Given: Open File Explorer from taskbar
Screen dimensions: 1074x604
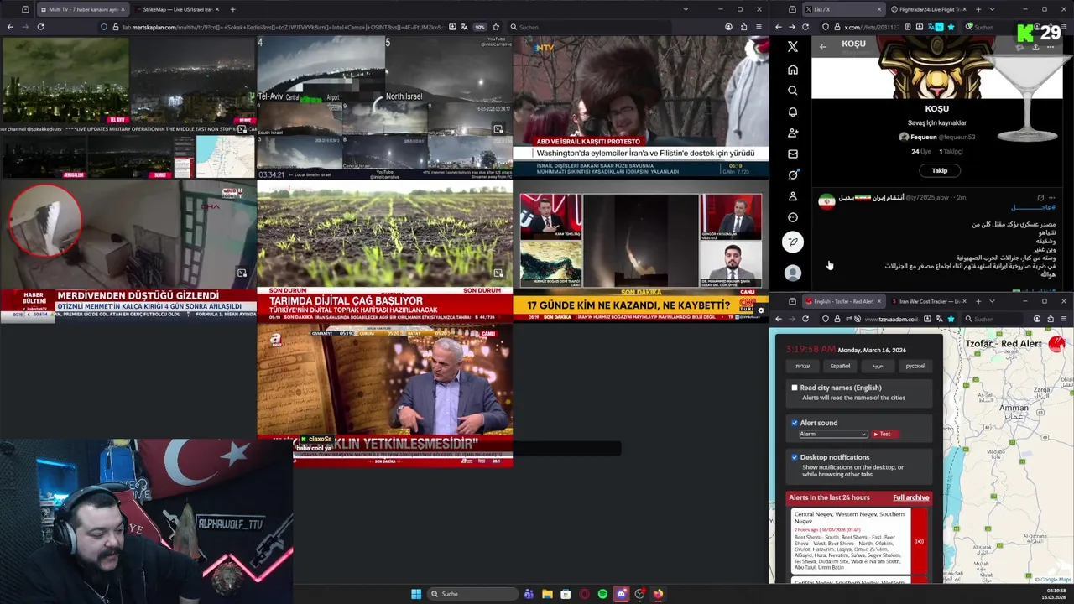Looking at the screenshot, I should (x=547, y=594).
